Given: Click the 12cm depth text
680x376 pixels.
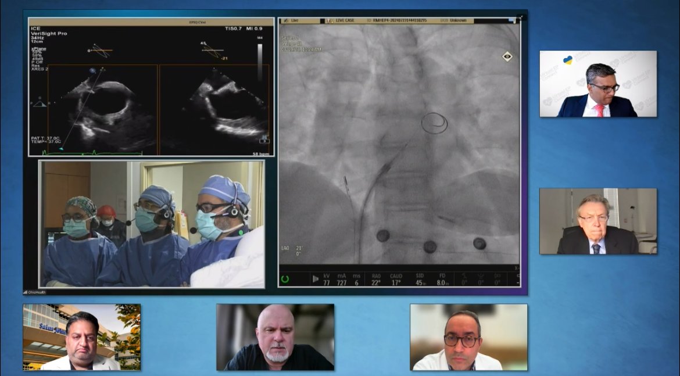Looking at the screenshot, I should [x=37, y=42].
